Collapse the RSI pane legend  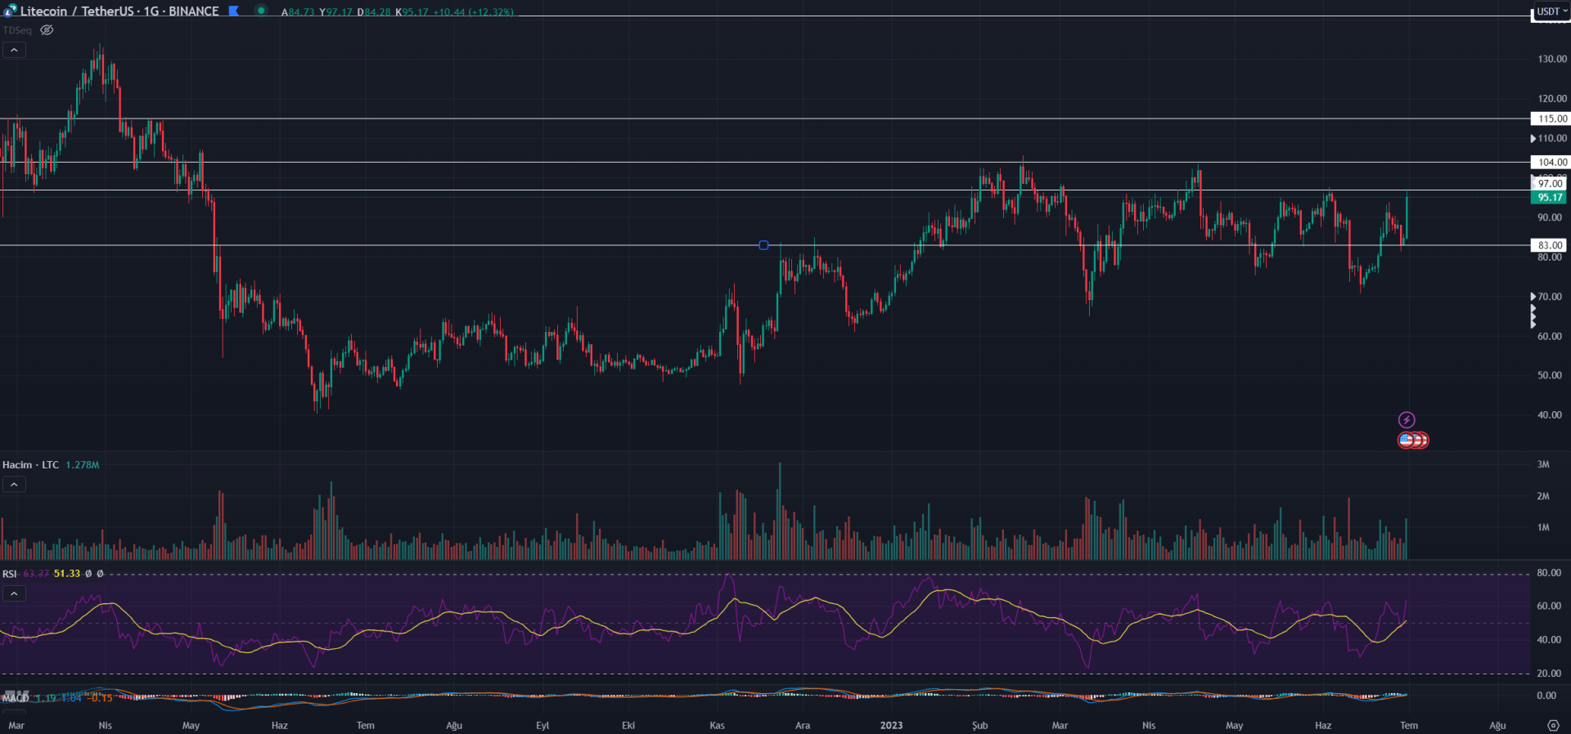point(14,593)
